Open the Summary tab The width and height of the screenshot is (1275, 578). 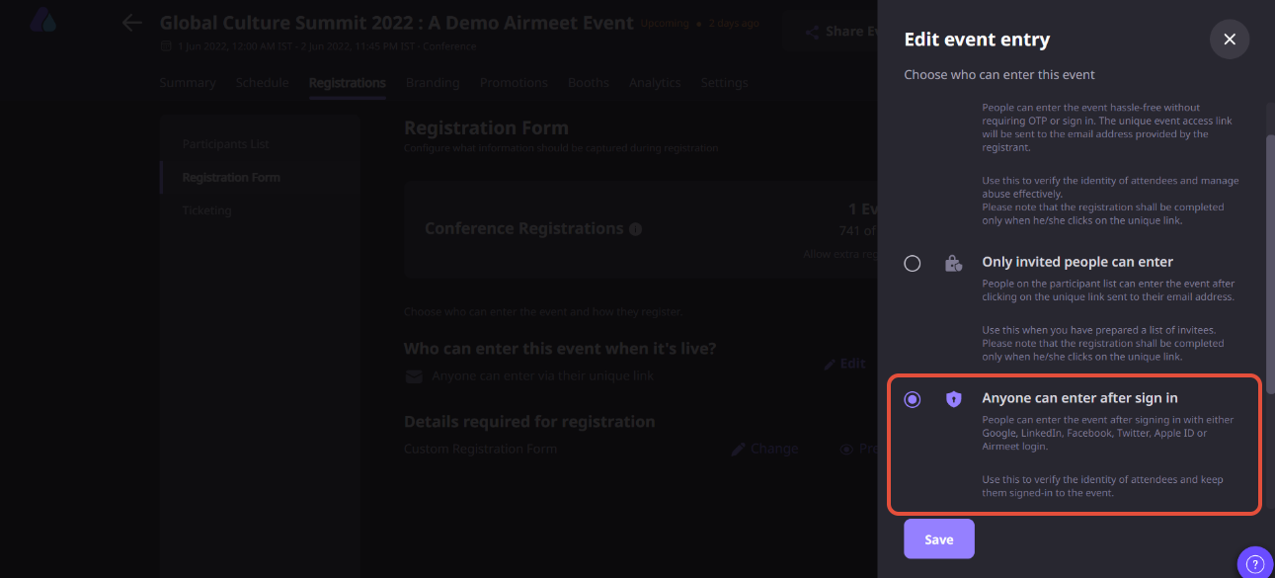pyautogui.click(x=188, y=83)
